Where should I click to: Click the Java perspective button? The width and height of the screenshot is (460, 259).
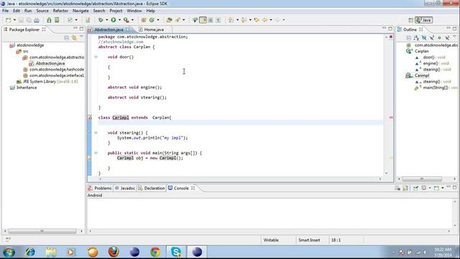tap(423, 20)
